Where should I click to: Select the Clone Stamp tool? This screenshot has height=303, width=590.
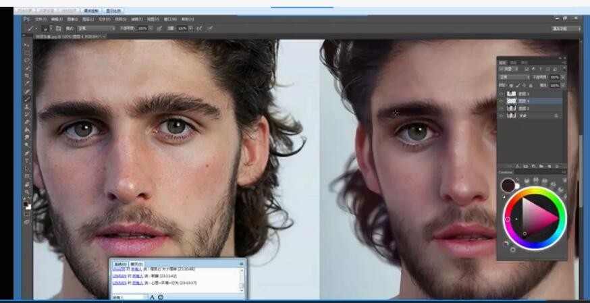27,107
